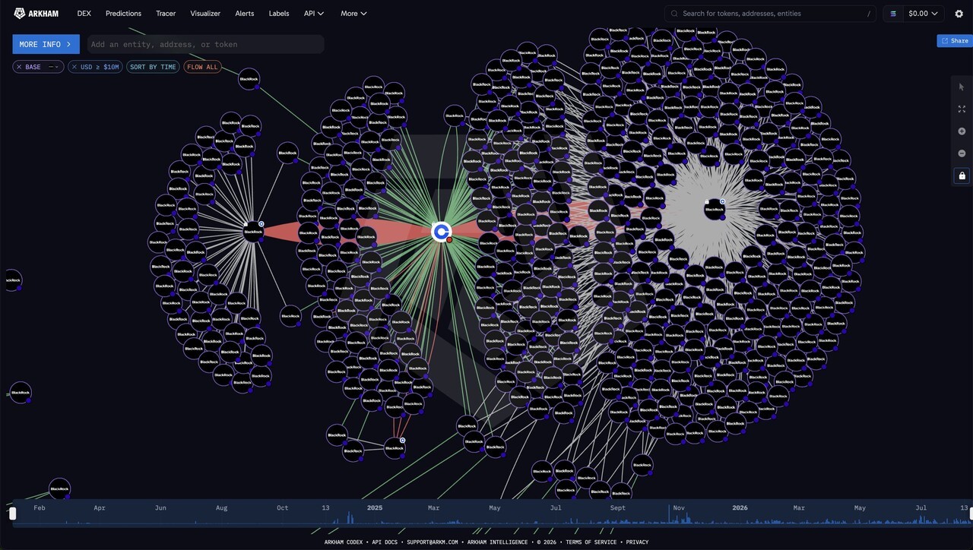Open the Labels page
This screenshot has height=550, width=973.
tap(279, 13)
